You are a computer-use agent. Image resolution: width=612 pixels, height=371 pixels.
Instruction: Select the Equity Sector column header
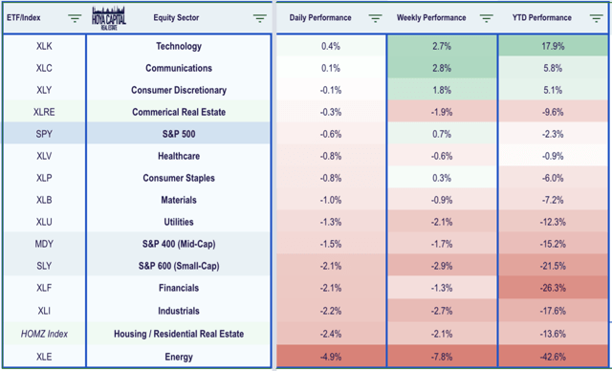176,18
